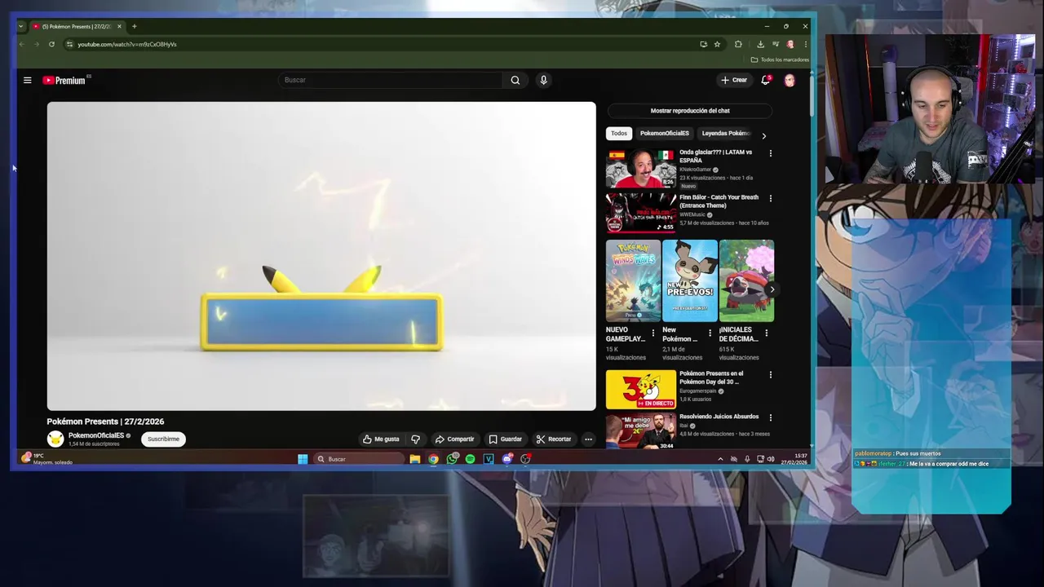Open Windows Start menu

click(x=303, y=459)
